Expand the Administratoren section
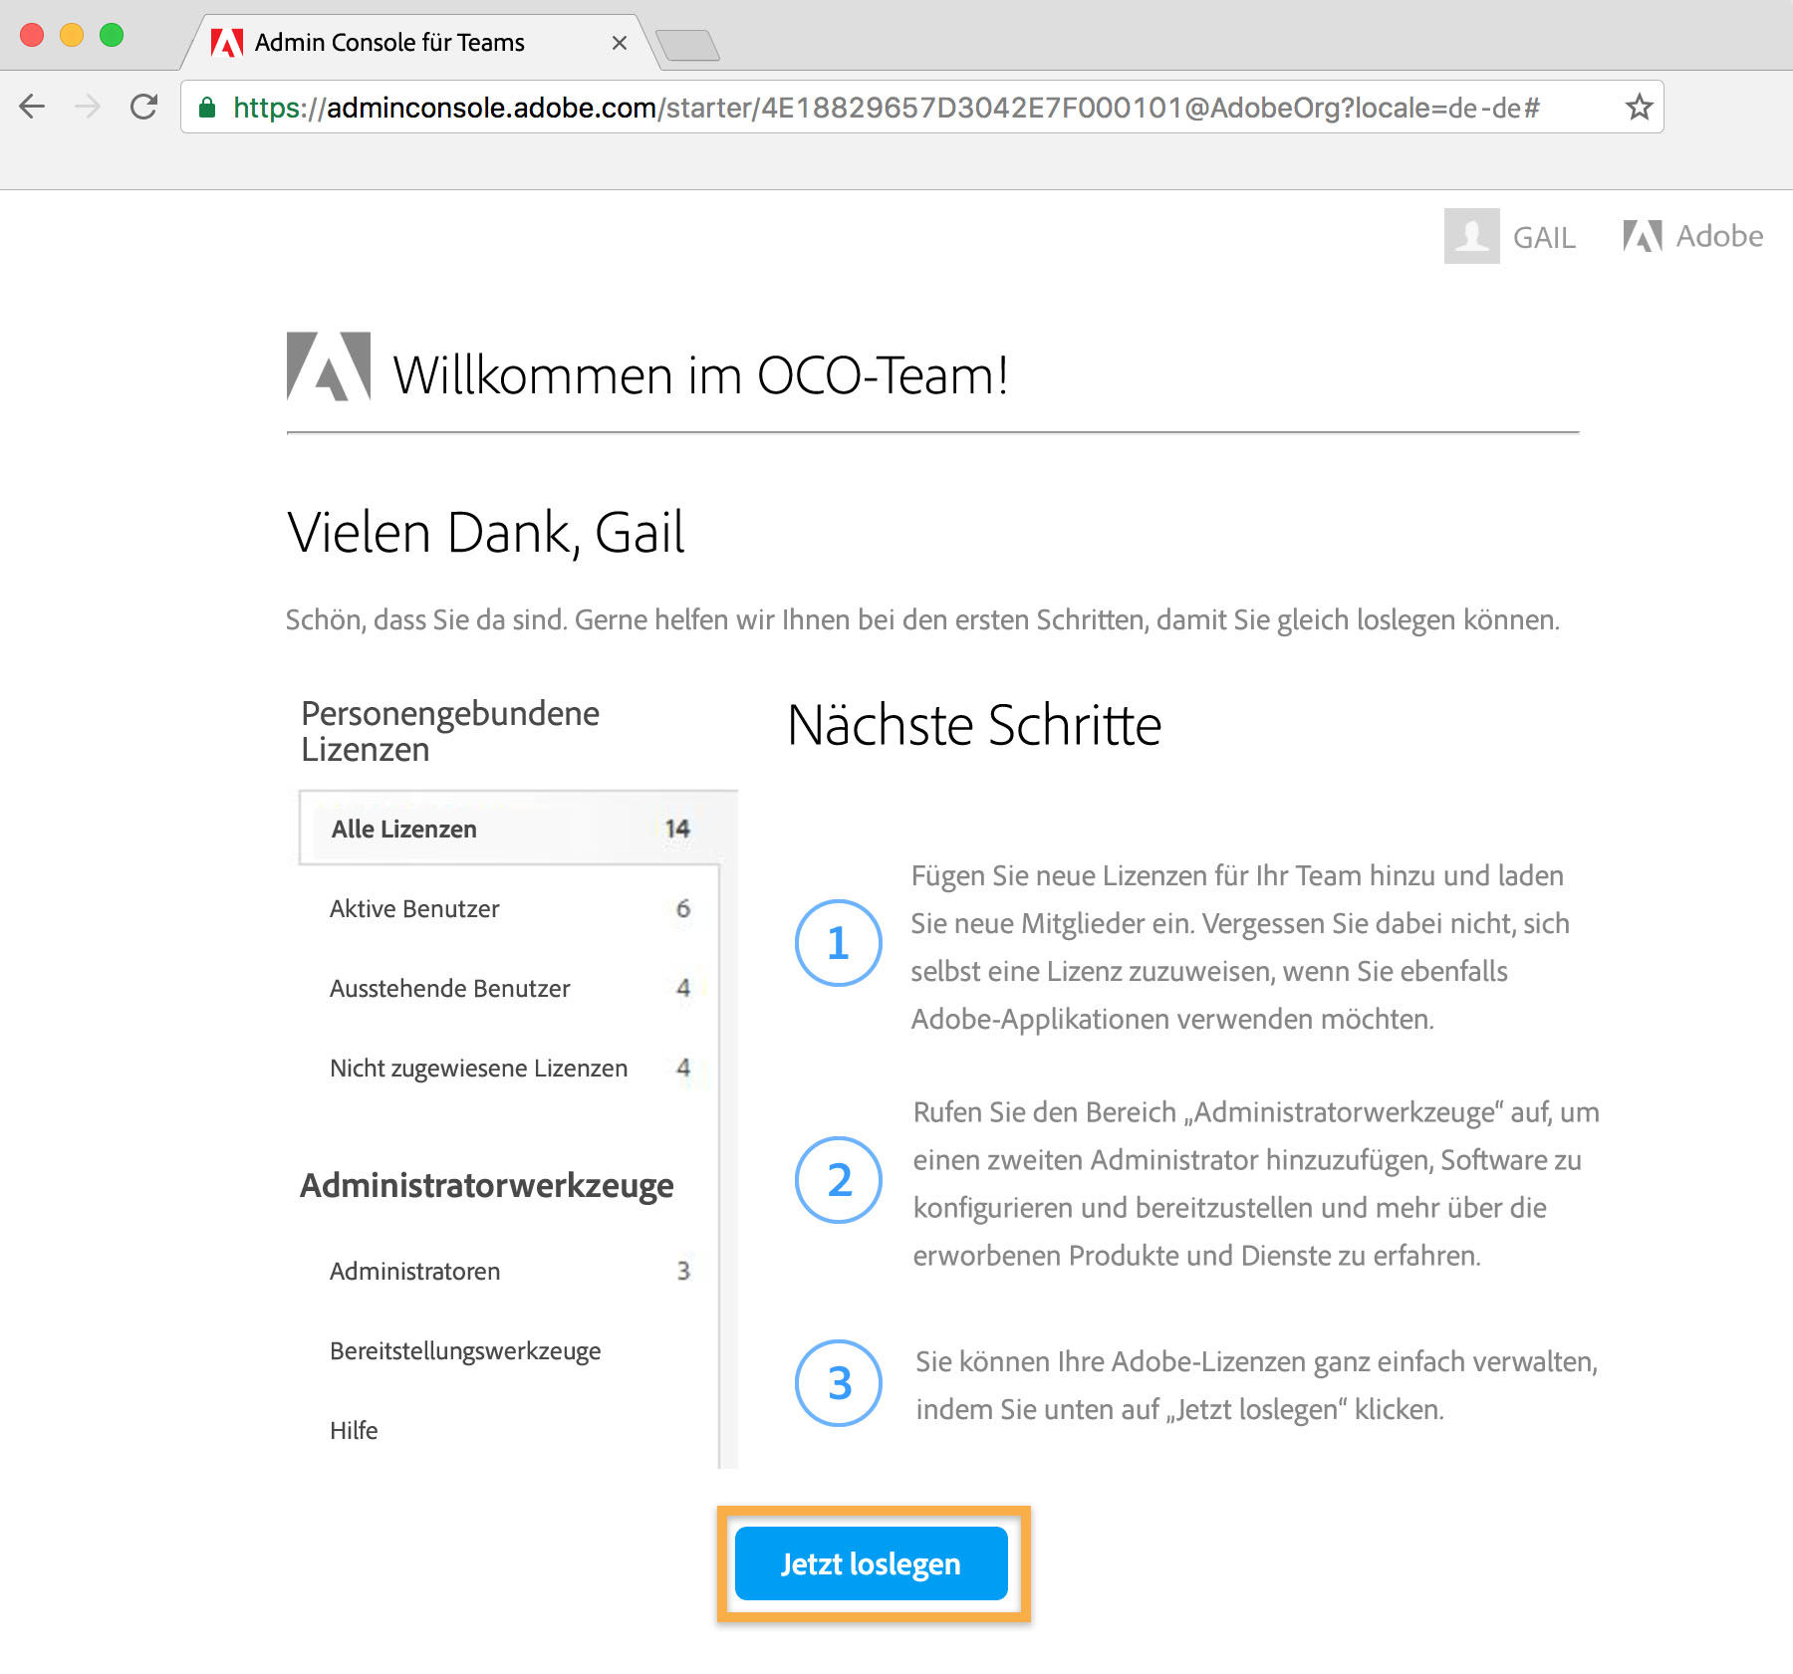 (x=414, y=1271)
